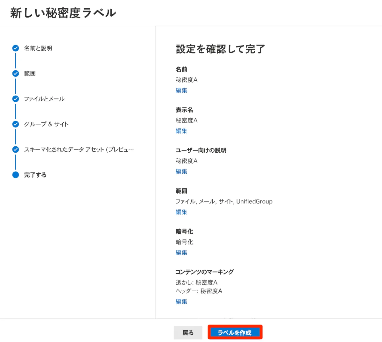The image size is (382, 342).
Task: Click the 範囲 step checkmark icon
Action: 16,74
